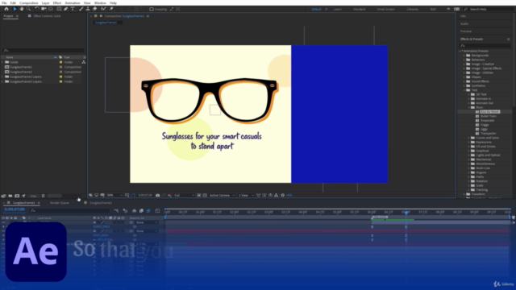The image size is (516, 290).
Task: Switch to SunglassFrame2 timeline tab
Action: [x=101, y=203]
